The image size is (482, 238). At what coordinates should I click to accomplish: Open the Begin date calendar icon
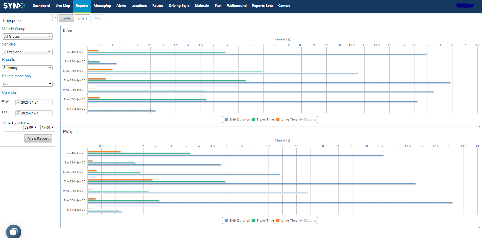pyautogui.click(x=18, y=102)
